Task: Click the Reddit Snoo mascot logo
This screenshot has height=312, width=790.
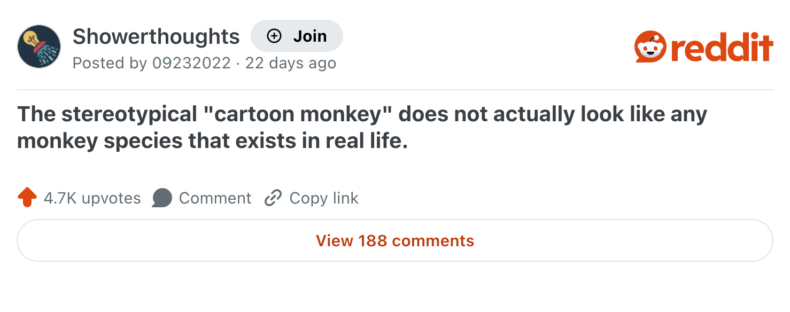Action: pyautogui.click(x=650, y=47)
